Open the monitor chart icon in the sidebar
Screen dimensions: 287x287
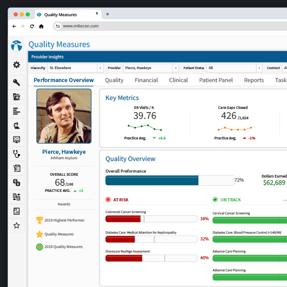coord(17,139)
